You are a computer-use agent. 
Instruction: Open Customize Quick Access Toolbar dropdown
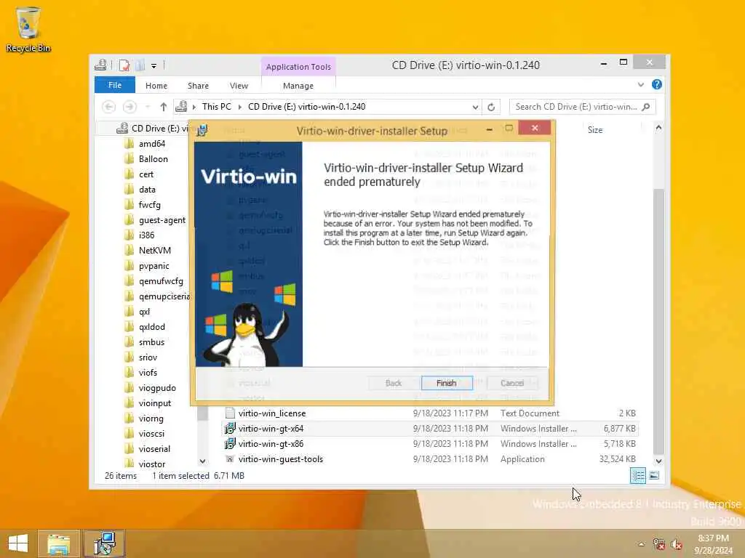tap(154, 65)
